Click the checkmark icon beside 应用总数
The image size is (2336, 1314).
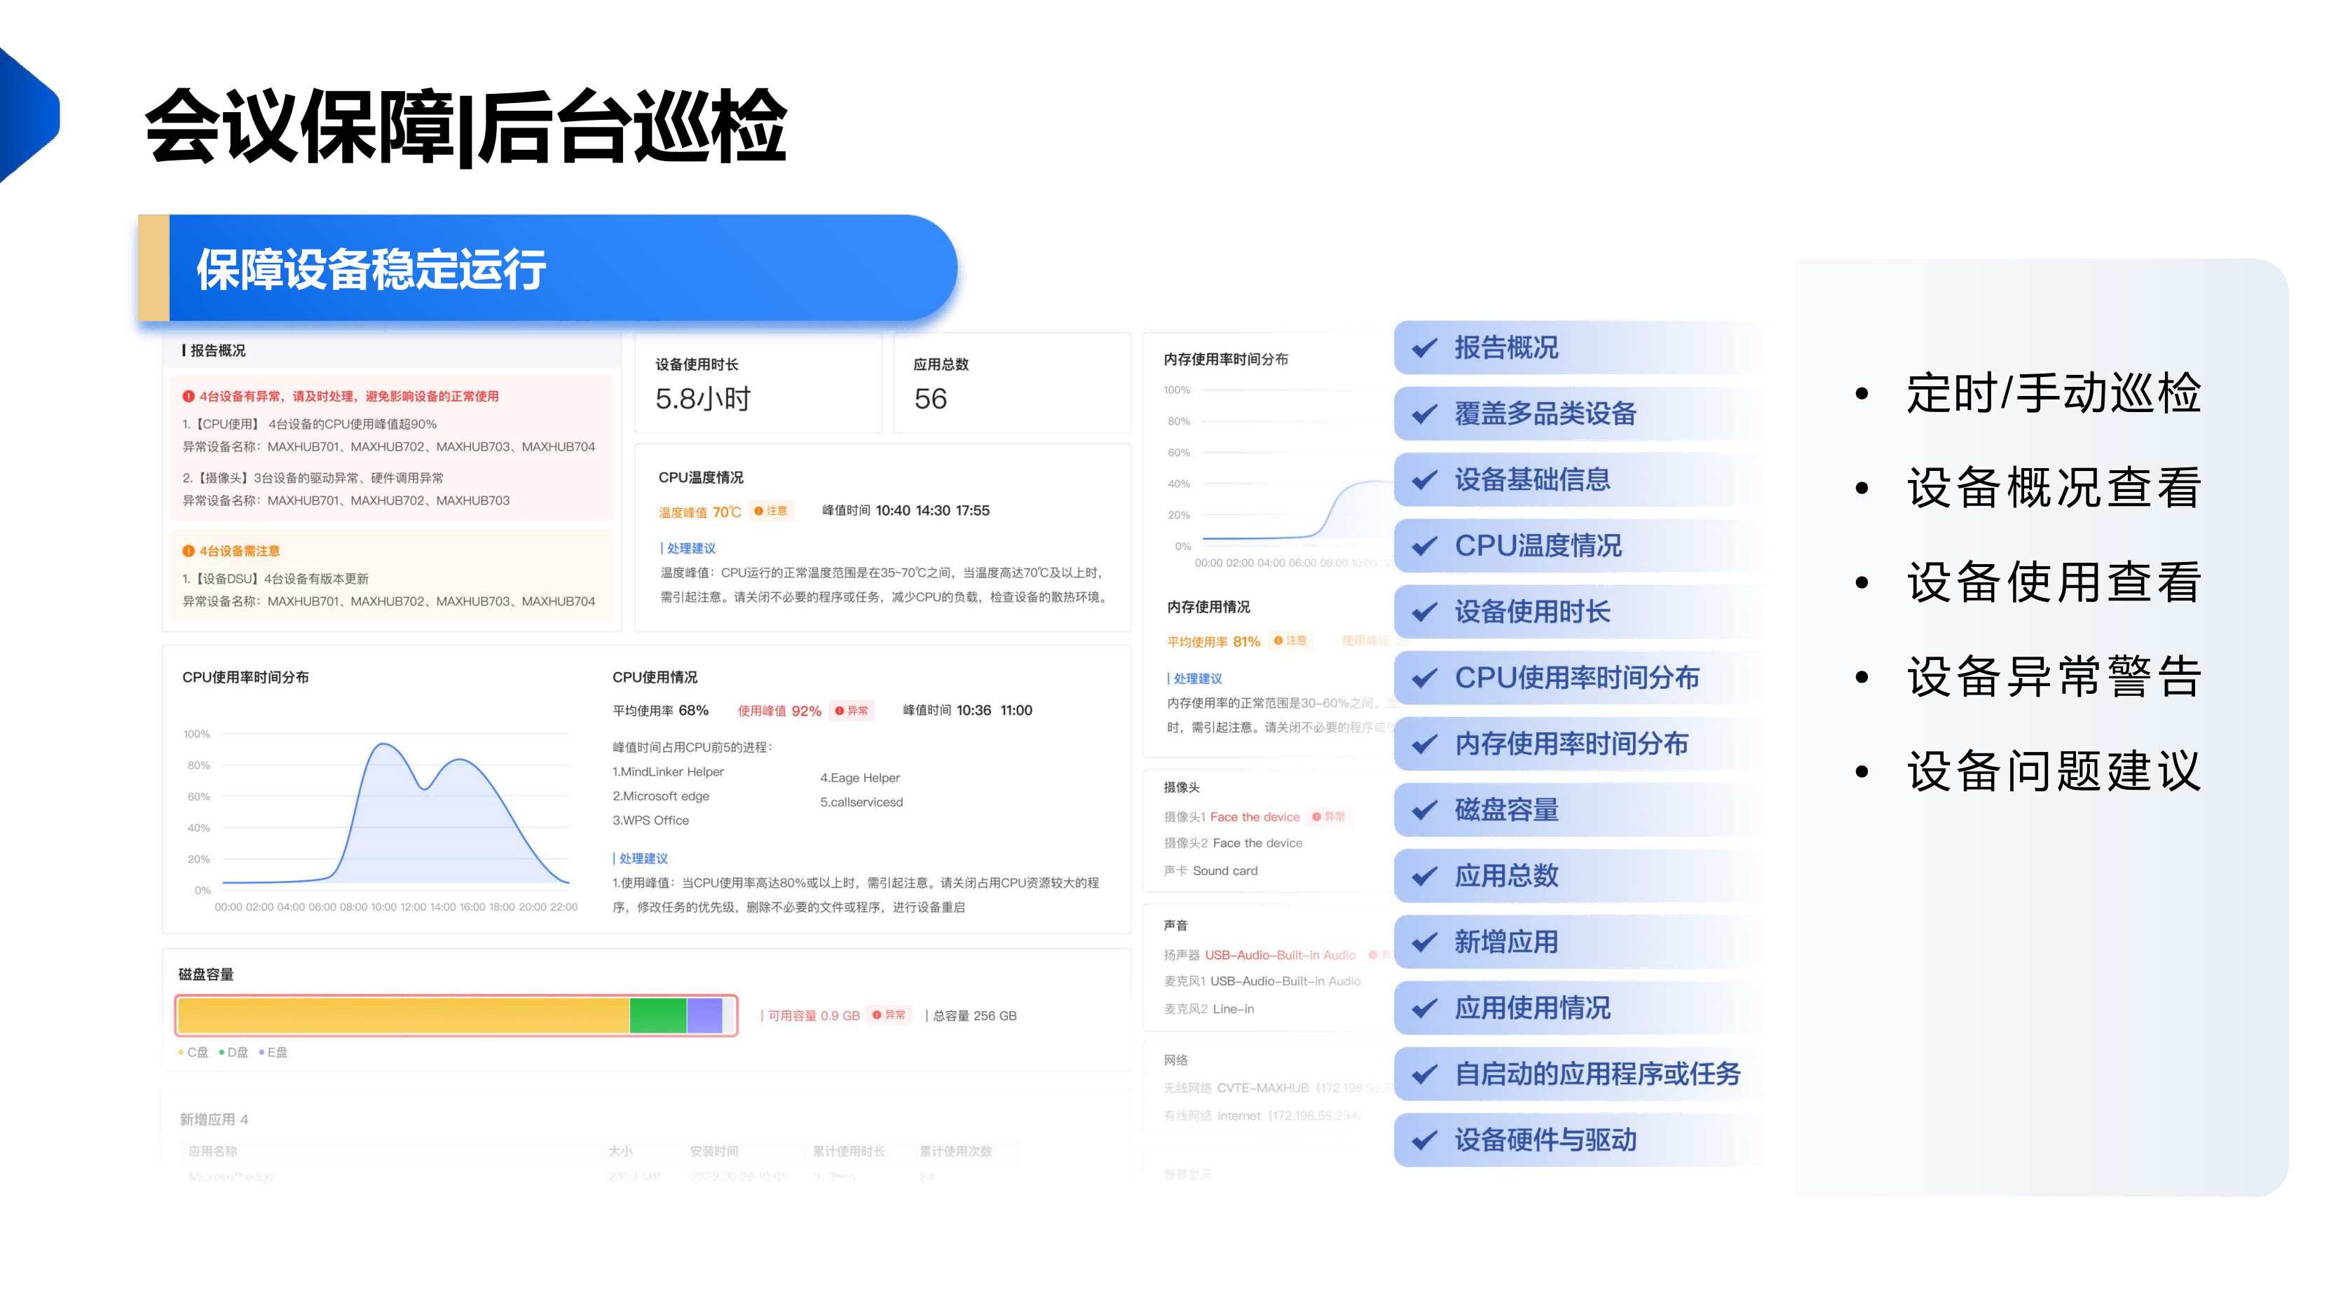coord(1425,876)
